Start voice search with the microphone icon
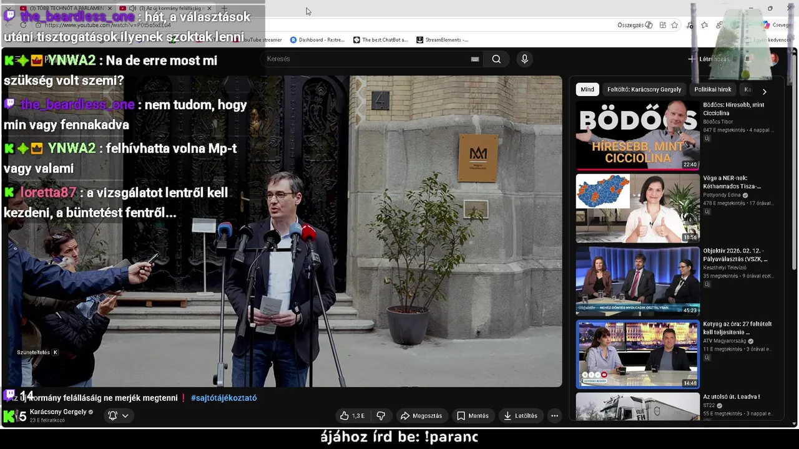The width and height of the screenshot is (799, 449). [524, 59]
